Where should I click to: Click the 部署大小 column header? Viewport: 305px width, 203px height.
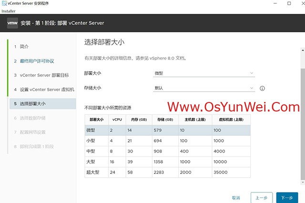click(96, 120)
